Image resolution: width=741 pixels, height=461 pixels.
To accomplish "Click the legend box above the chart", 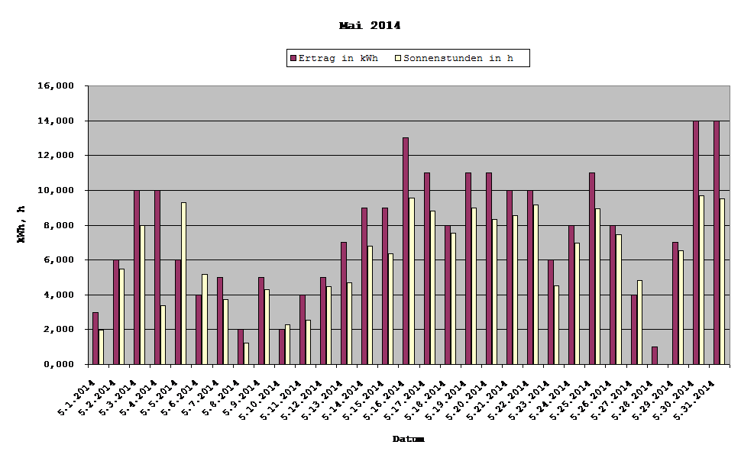I will pyautogui.click(x=407, y=57).
